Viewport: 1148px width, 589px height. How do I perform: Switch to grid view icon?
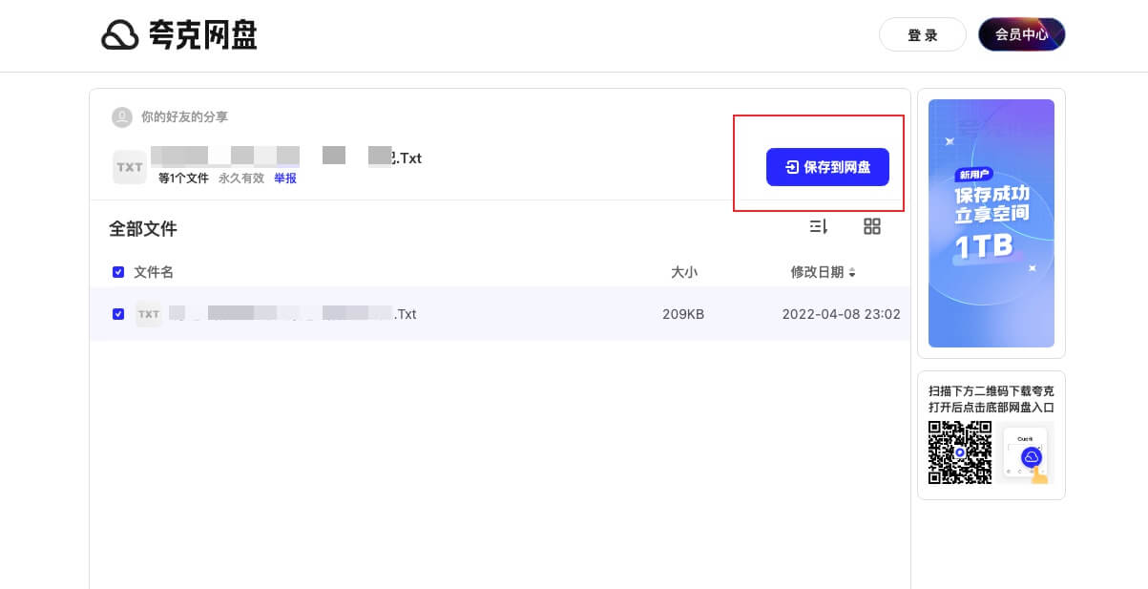tap(871, 226)
